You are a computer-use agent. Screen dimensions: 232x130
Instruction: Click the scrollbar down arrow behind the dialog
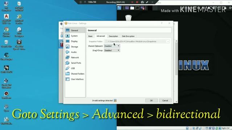coord(177,102)
